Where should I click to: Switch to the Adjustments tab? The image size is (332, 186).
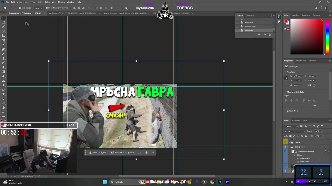click(x=301, y=61)
